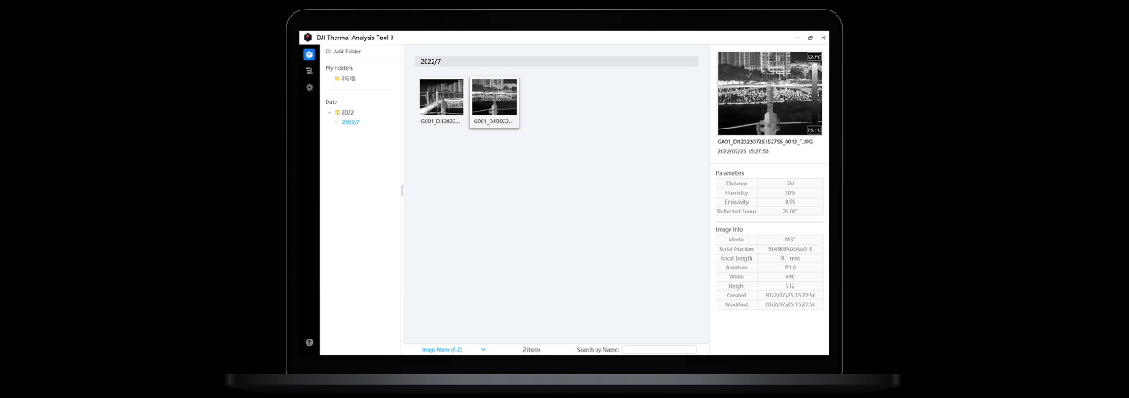Open the batch list sidebar icon
This screenshot has width=1129, height=398.
coord(309,71)
